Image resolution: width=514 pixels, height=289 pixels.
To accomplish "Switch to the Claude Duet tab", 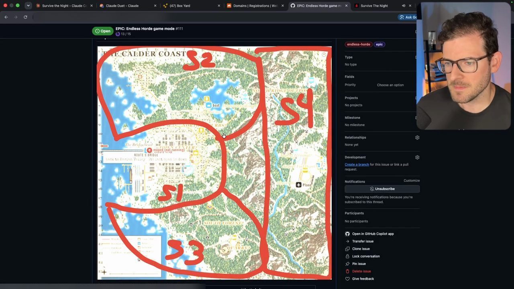I will pyautogui.click(x=122, y=6).
